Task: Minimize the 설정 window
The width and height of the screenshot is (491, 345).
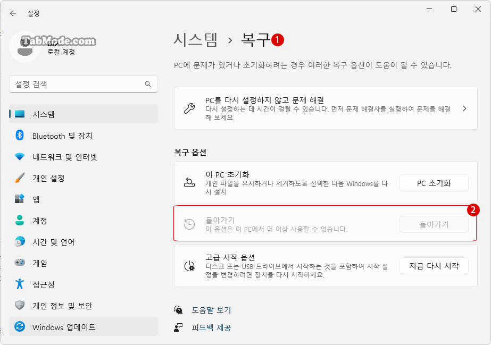Action: (x=429, y=9)
